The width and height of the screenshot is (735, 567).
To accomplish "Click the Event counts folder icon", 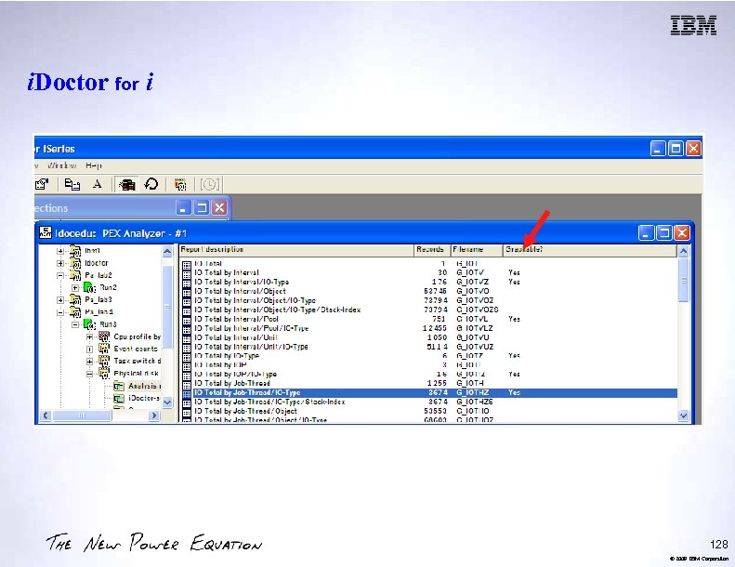I will click(104, 349).
